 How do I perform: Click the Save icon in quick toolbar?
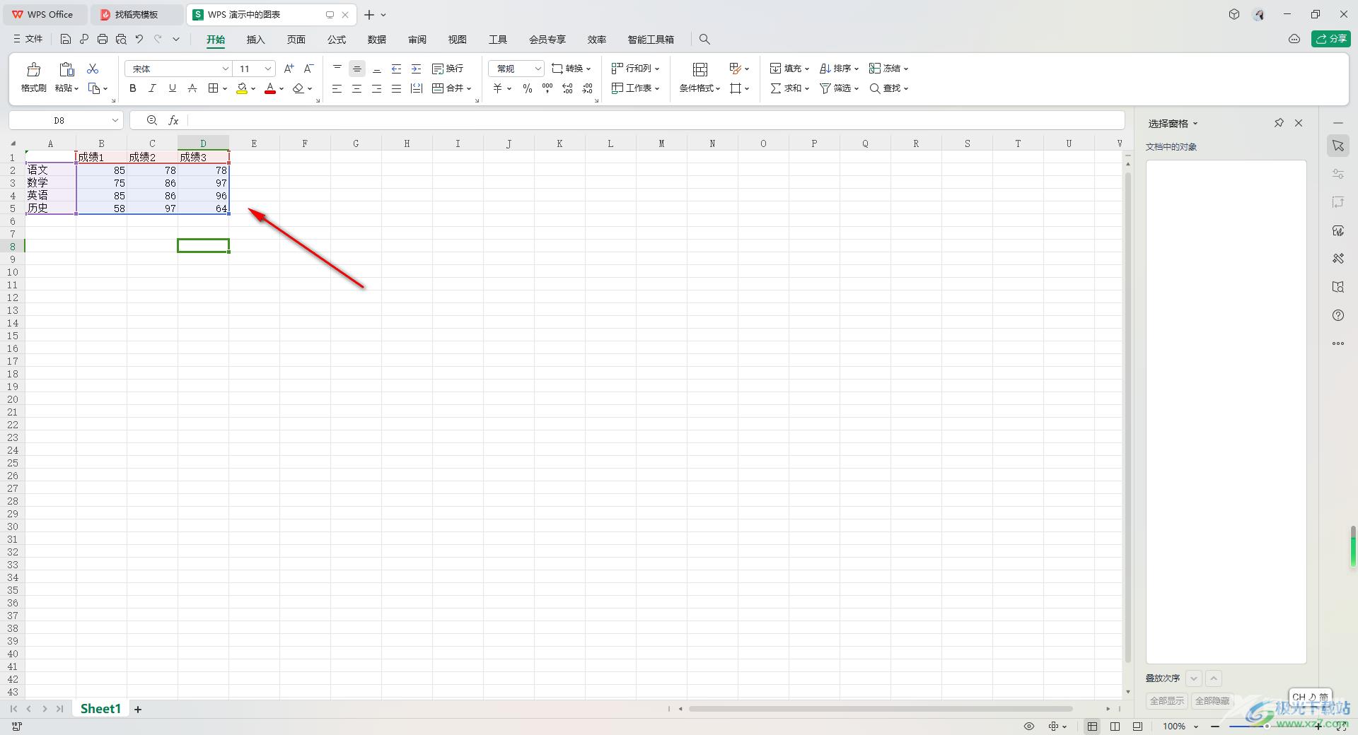click(66, 40)
